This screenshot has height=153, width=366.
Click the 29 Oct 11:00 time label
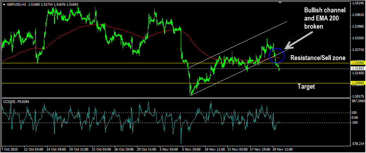(x=147, y=149)
